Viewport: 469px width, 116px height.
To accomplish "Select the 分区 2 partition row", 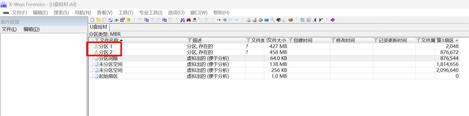I will click(x=105, y=52).
